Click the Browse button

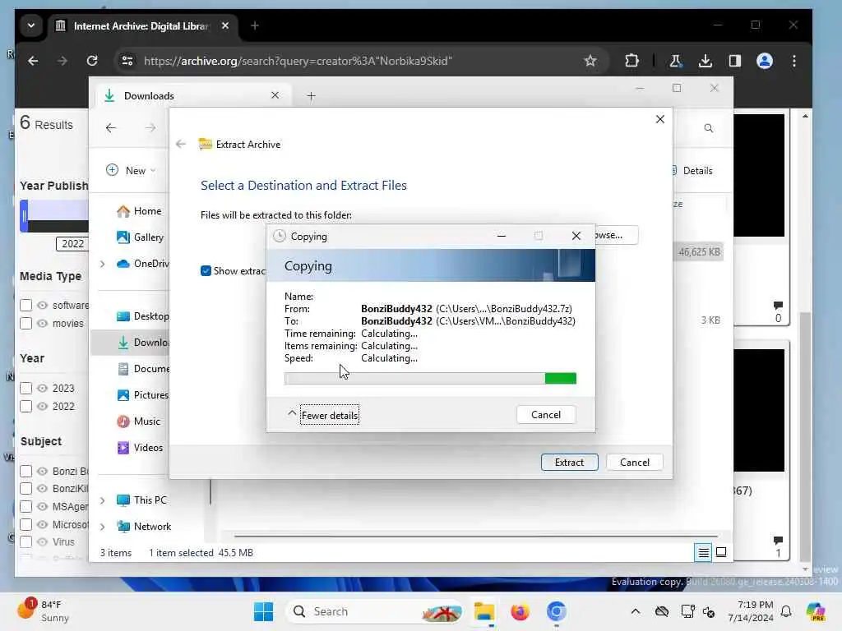pyautogui.click(x=616, y=235)
